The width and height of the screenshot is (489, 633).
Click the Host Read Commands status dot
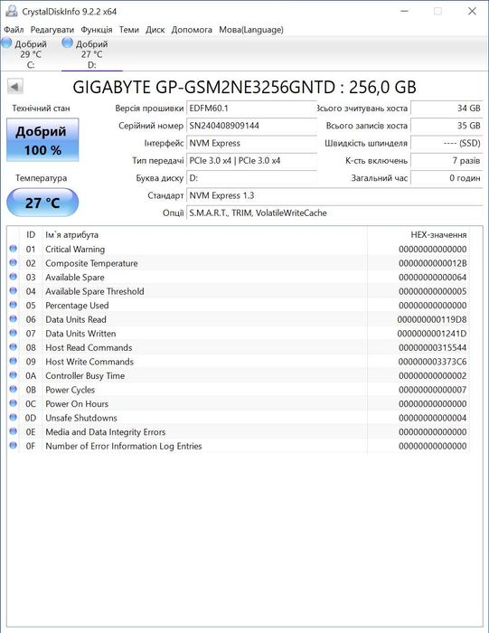[x=13, y=347]
